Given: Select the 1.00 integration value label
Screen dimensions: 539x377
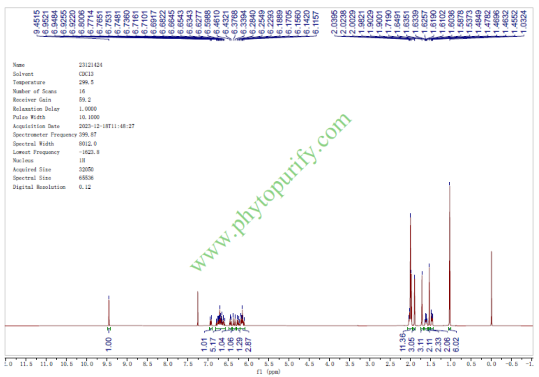Looking at the screenshot, I should pos(109,342).
